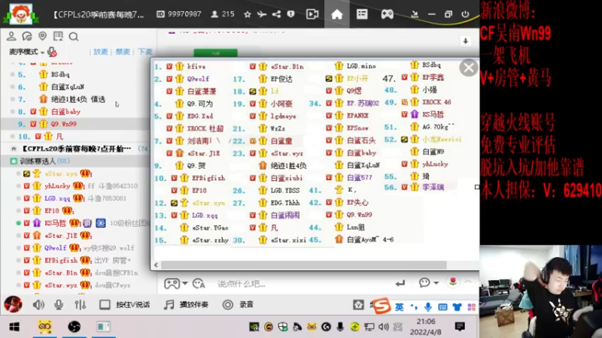602x338 pixels.
Task: Click the video playback icon in title bar
Action: point(312,14)
